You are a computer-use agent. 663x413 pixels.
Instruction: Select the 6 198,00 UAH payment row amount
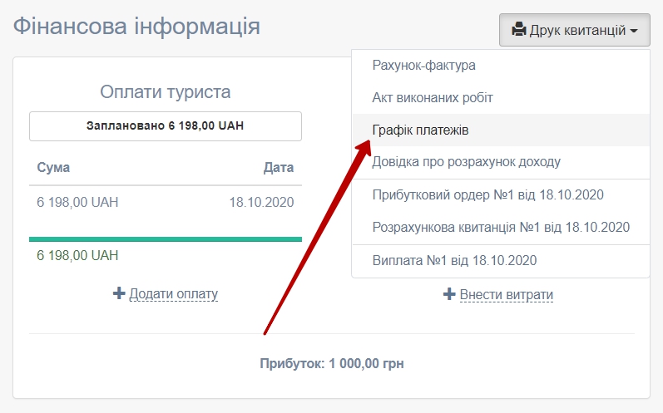pyautogui.click(x=77, y=202)
